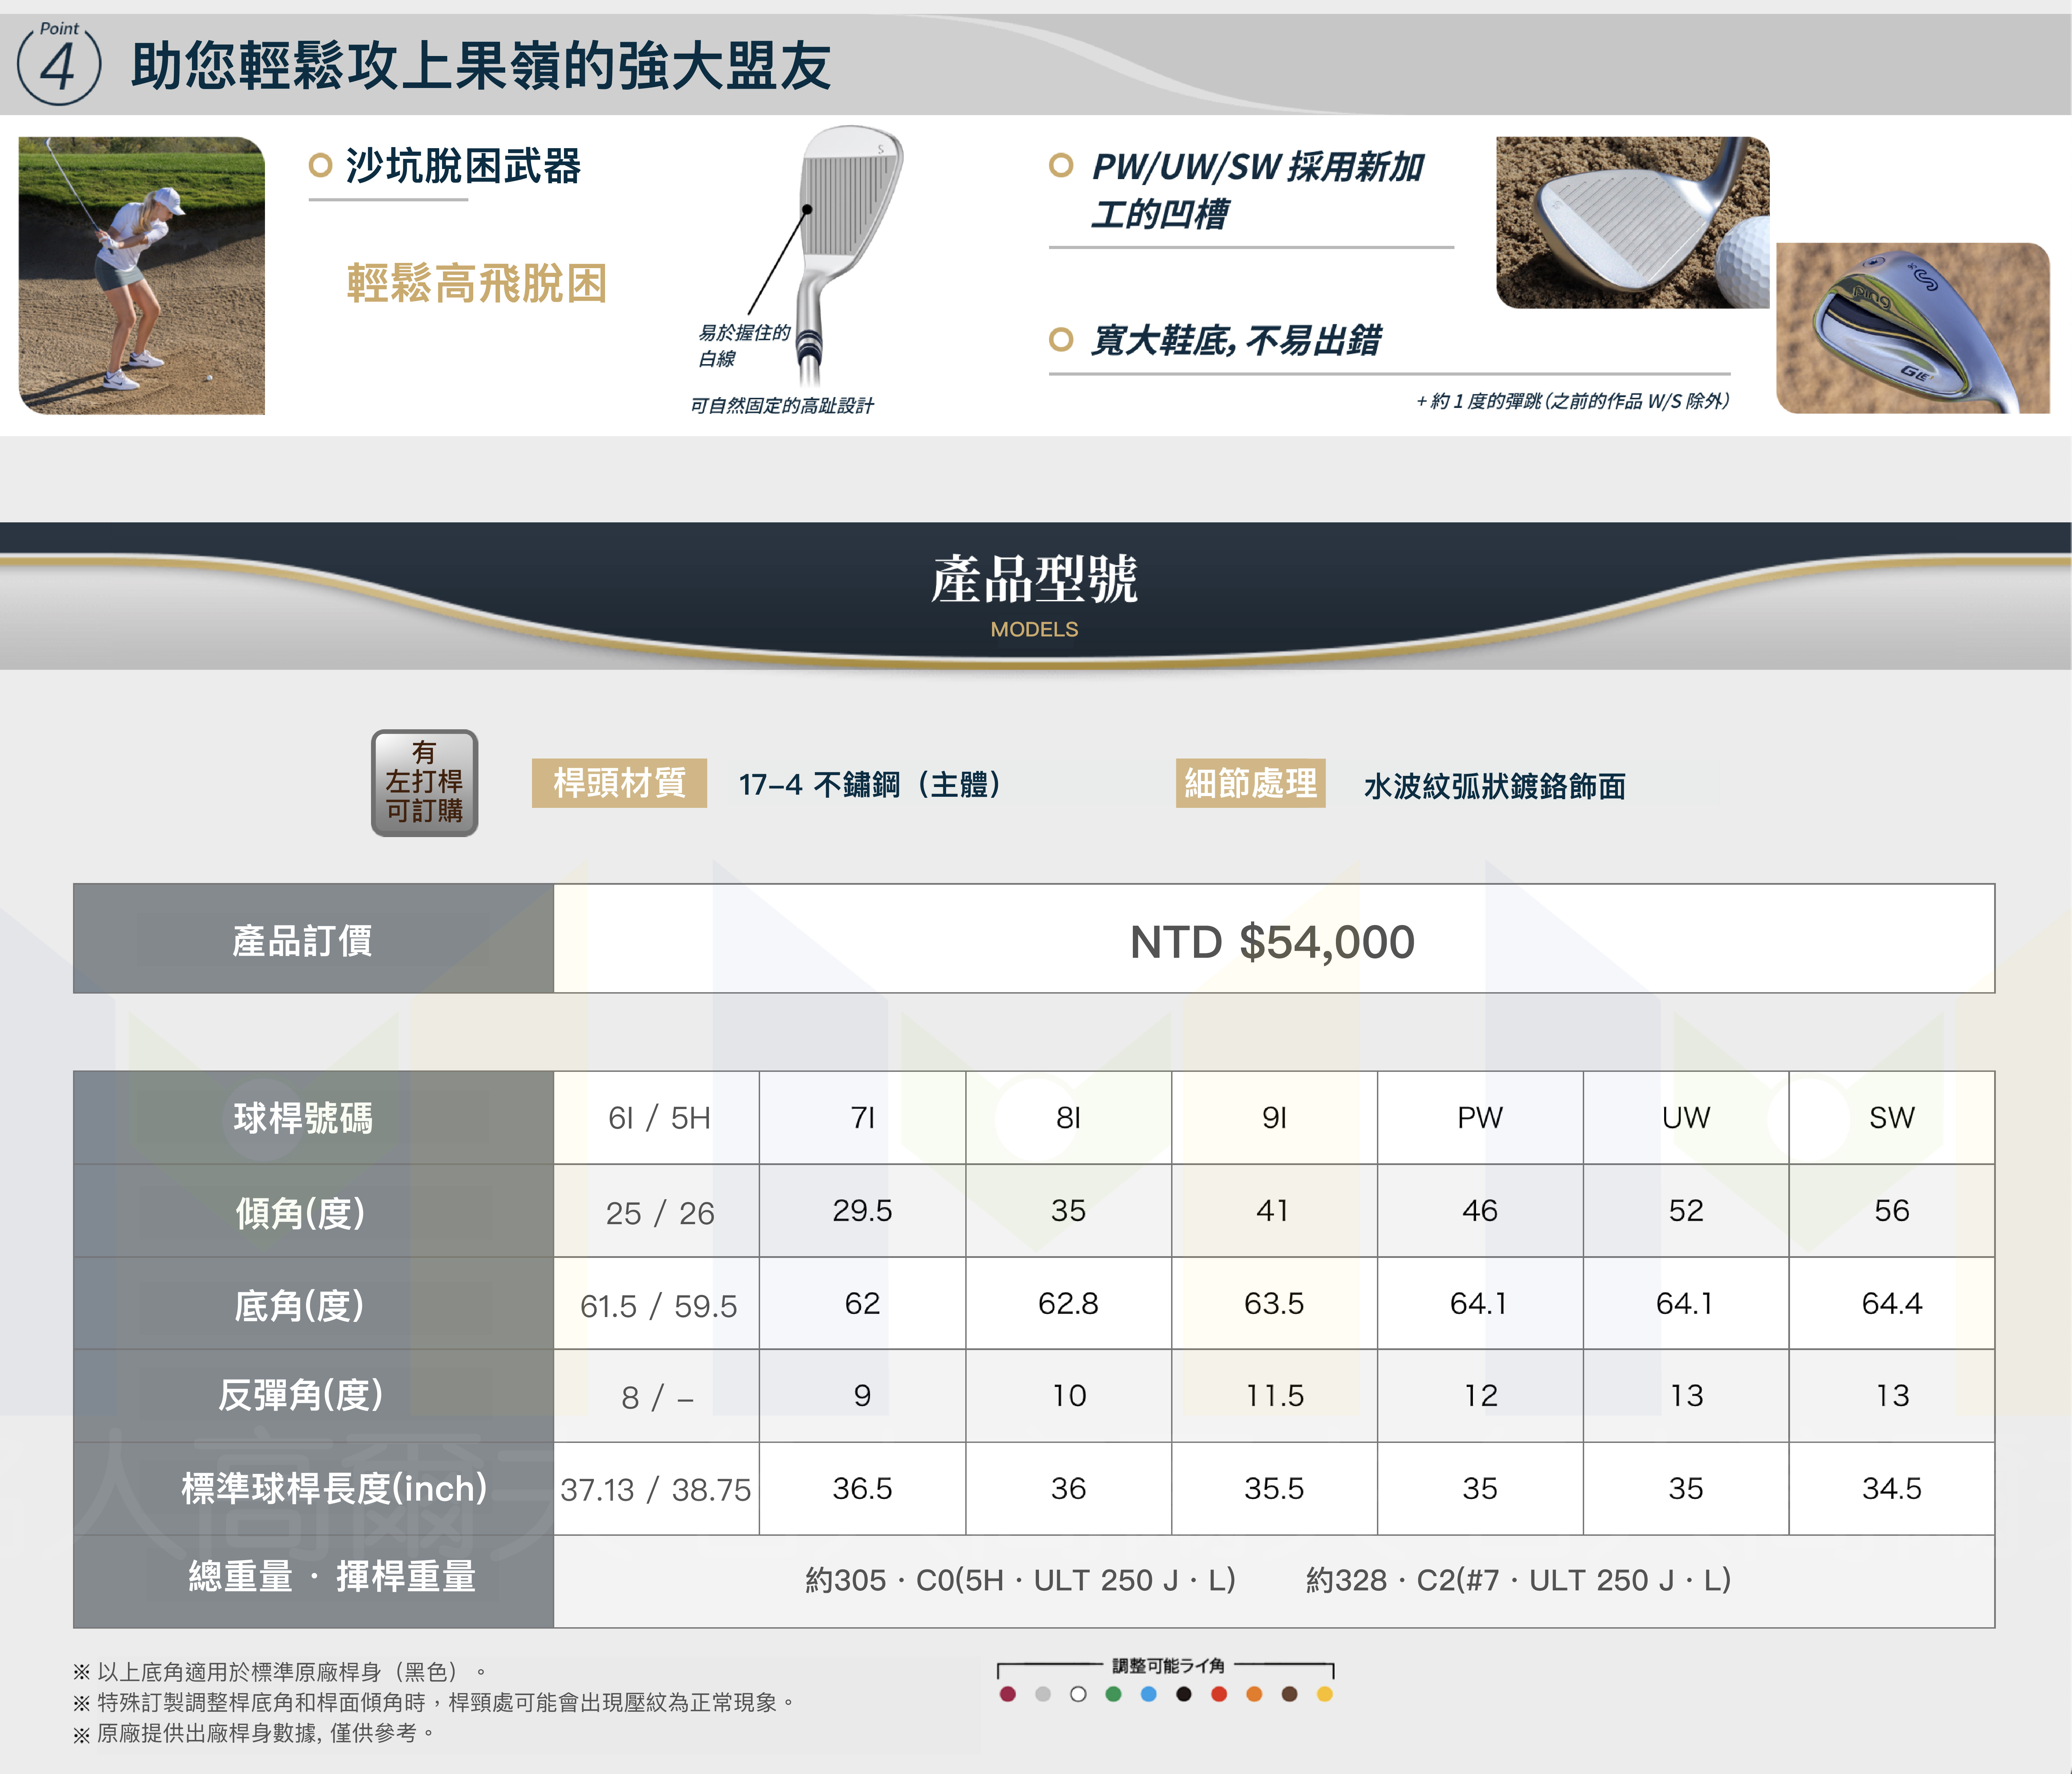Image resolution: width=2072 pixels, height=1774 pixels.
Task: Click the gold bullet beside PW/UW/SW heading
Action: coord(1060,165)
